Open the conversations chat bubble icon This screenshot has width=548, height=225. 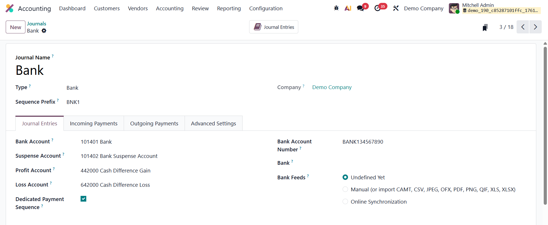(x=361, y=8)
